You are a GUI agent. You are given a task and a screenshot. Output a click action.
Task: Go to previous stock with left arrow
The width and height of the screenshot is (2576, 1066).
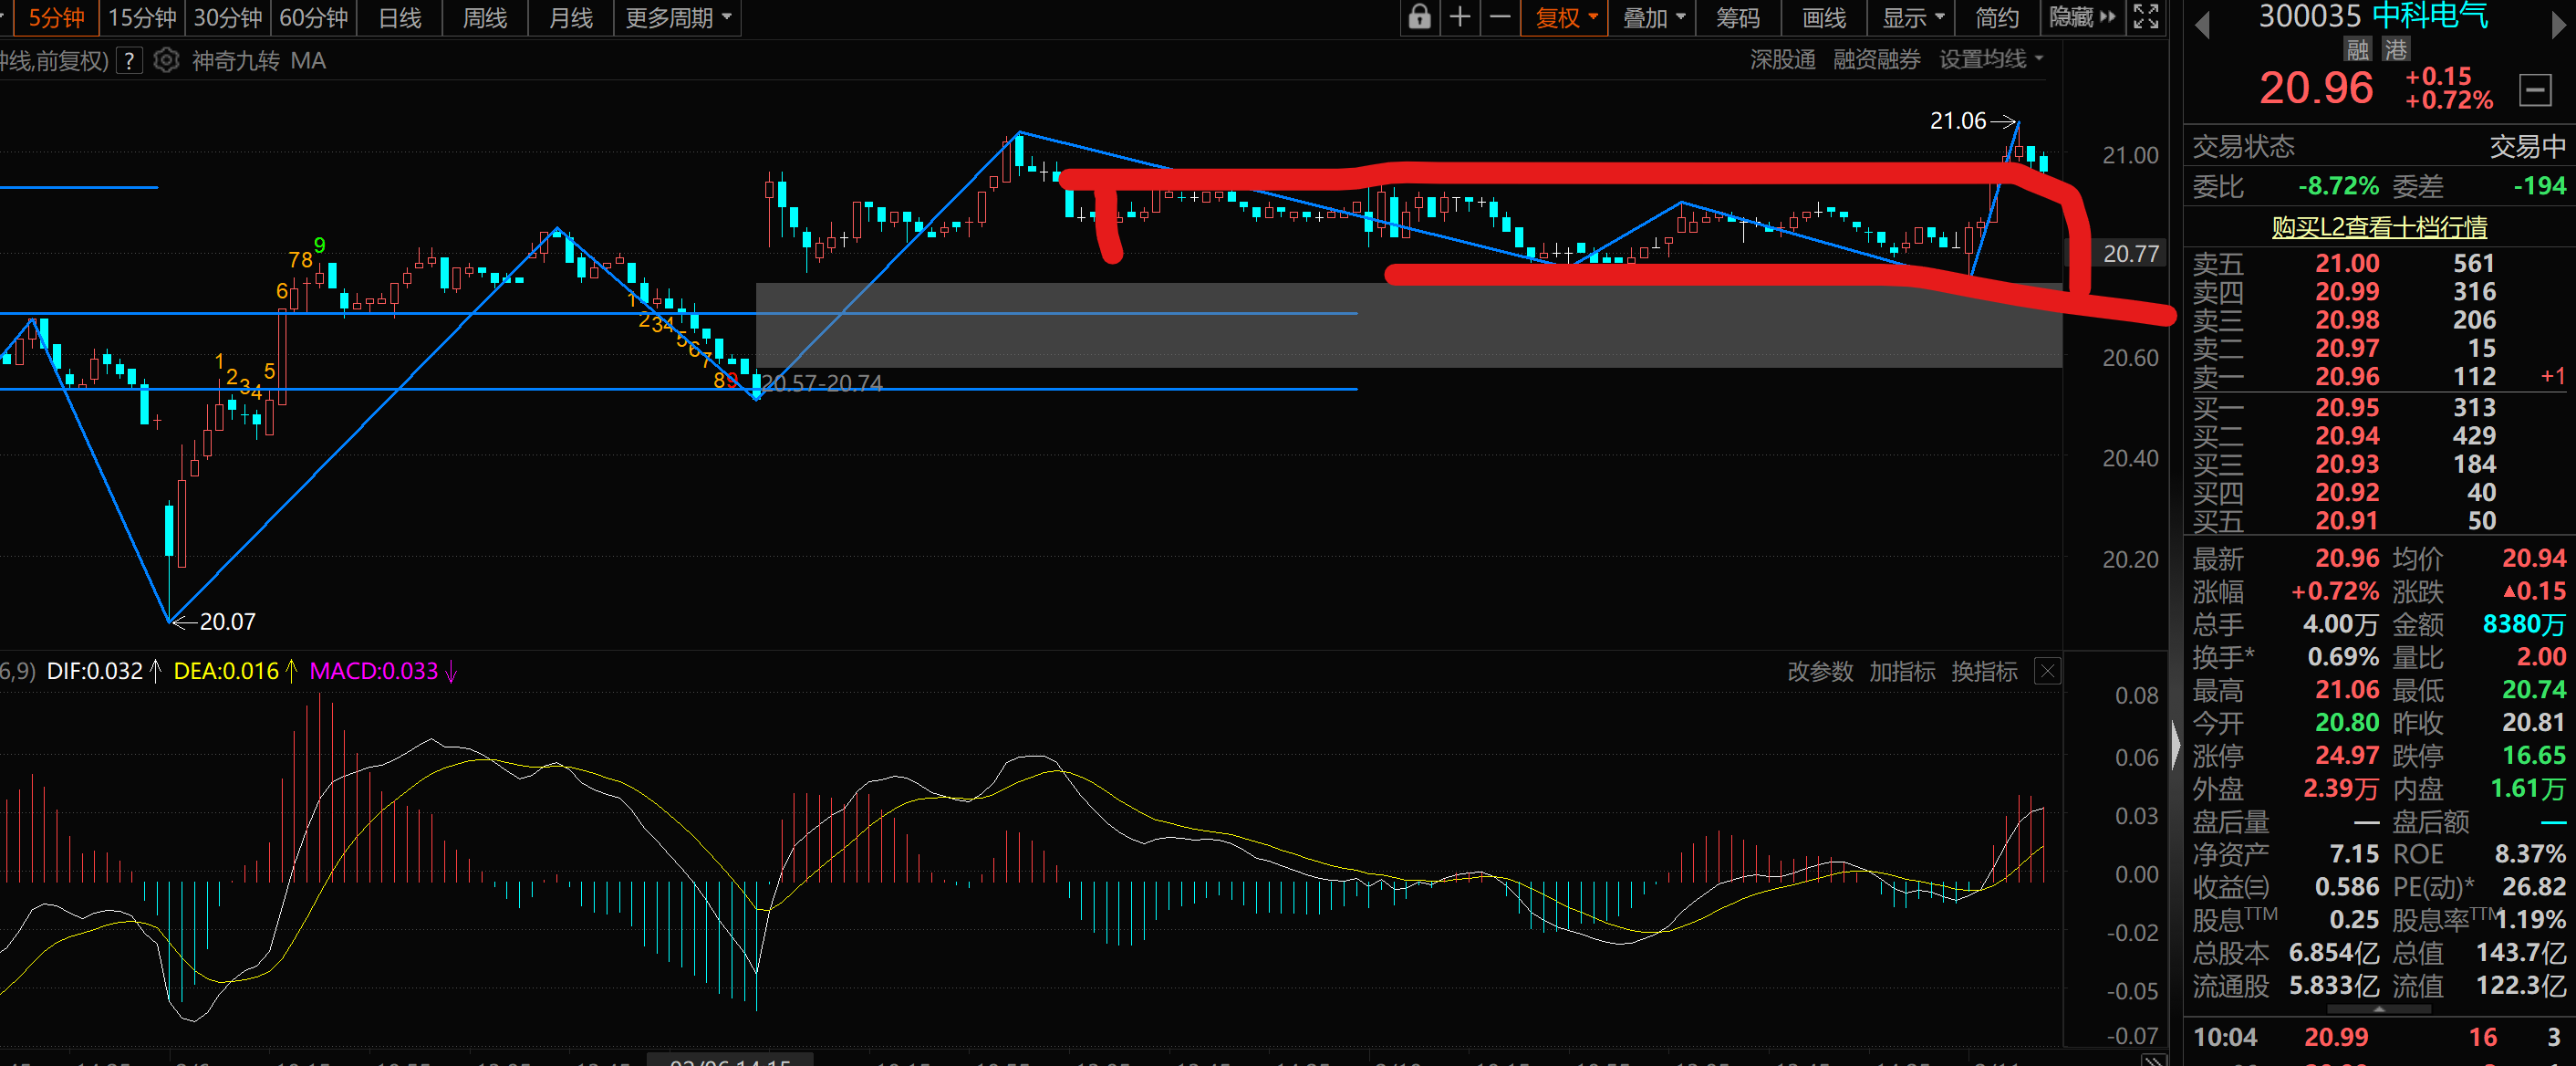(x=2202, y=26)
